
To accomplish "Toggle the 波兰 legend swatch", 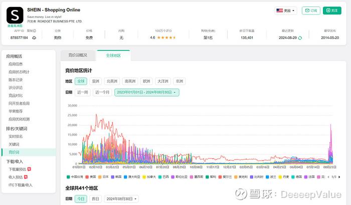I will [267, 177].
